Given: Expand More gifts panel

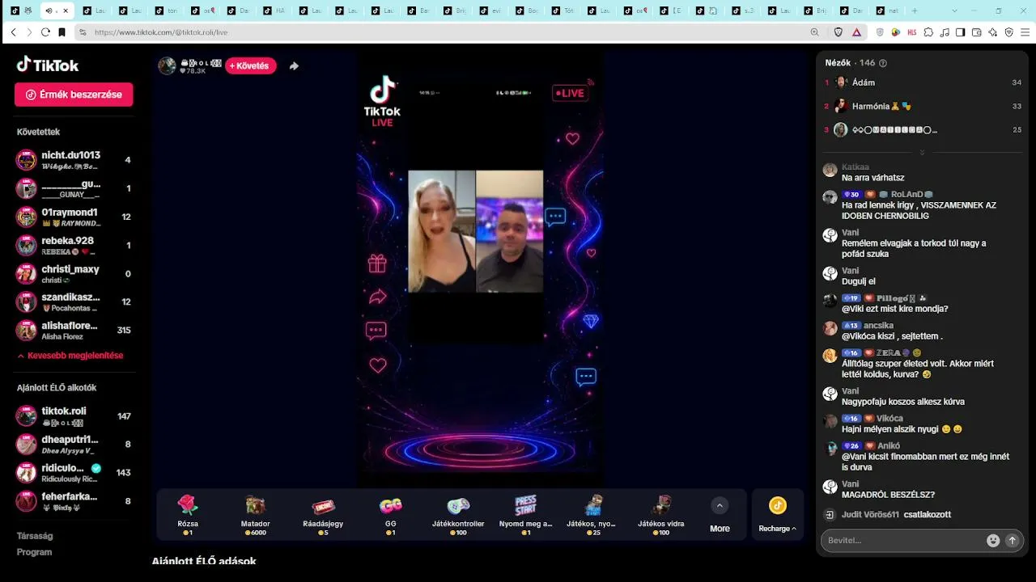Looking at the screenshot, I should coord(720,514).
